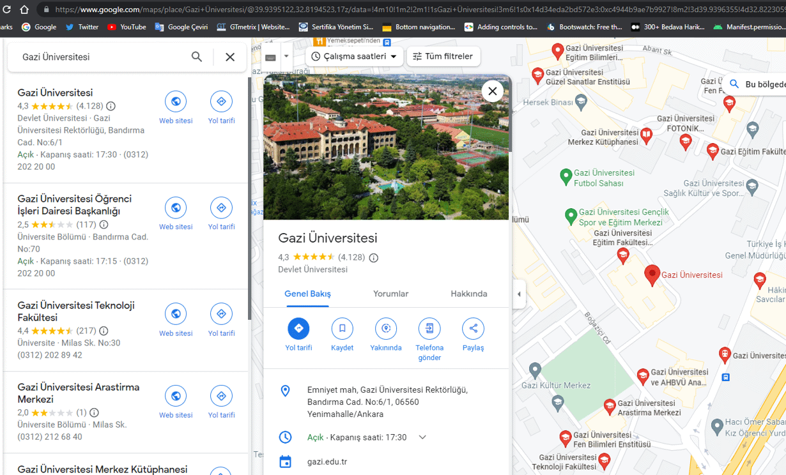The image size is (786, 475).
Task: Collapse the side panel with arrow handle
Action: pyautogui.click(x=519, y=294)
